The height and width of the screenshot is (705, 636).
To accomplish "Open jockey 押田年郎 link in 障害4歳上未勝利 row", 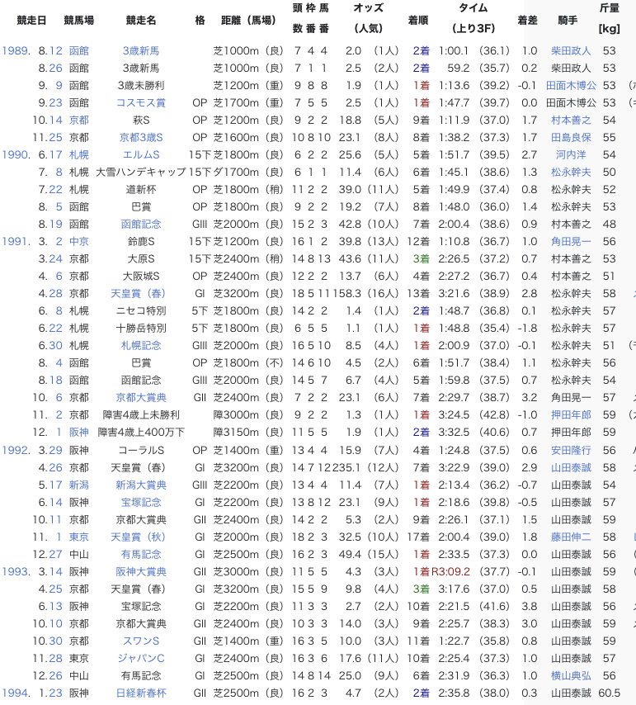I will point(571,415).
